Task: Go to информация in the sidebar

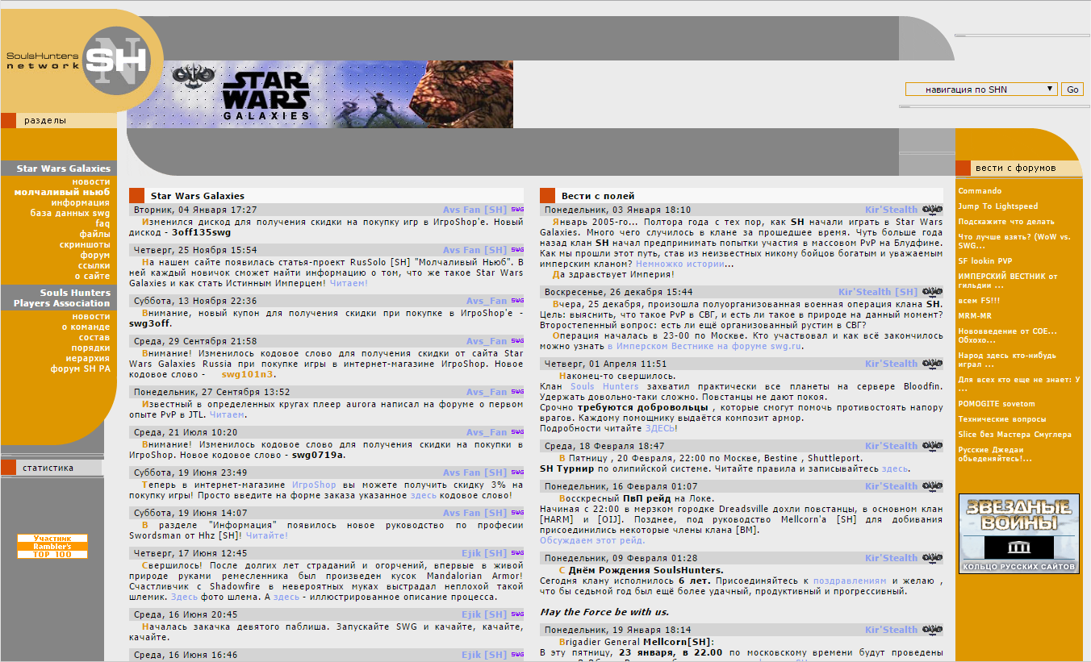Action: tap(81, 203)
